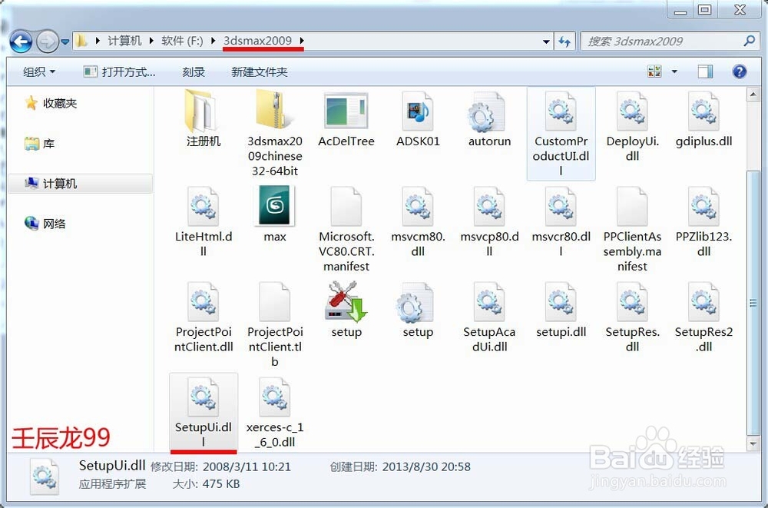Viewport: 768px width, 508px height.
Task: Select setupi.dll file
Action: [561, 310]
